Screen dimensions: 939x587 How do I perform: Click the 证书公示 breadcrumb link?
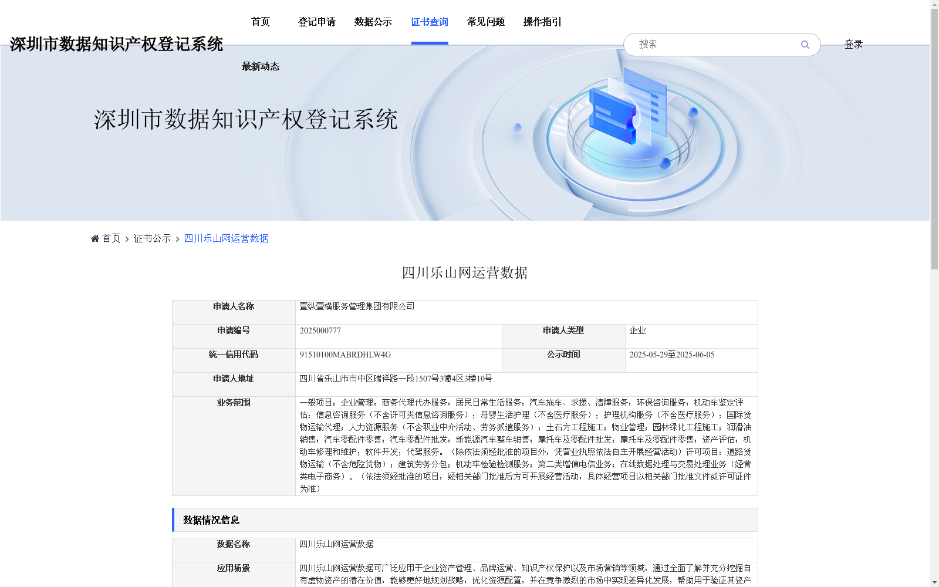[x=152, y=238]
